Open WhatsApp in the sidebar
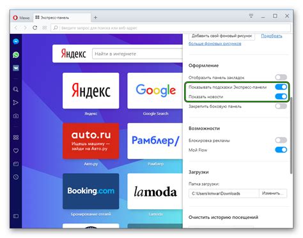303x238 pixels. click(x=16, y=55)
